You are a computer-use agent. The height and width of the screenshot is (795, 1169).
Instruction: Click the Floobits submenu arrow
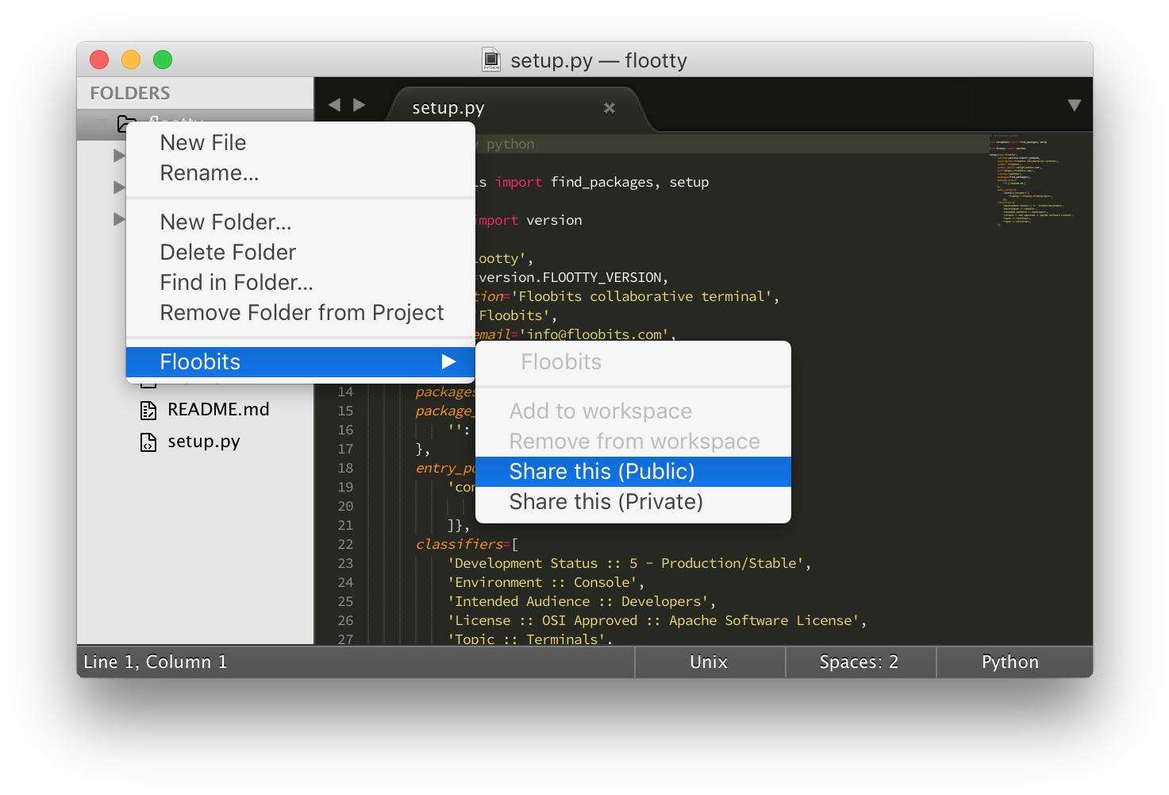click(x=451, y=361)
